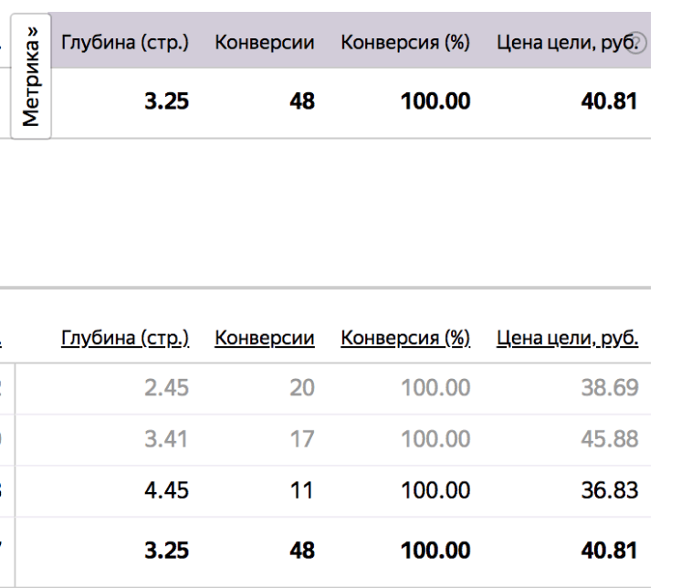Click Глубина (стр.) header in purple bar
Screen dimensions: 681x588
tap(125, 43)
